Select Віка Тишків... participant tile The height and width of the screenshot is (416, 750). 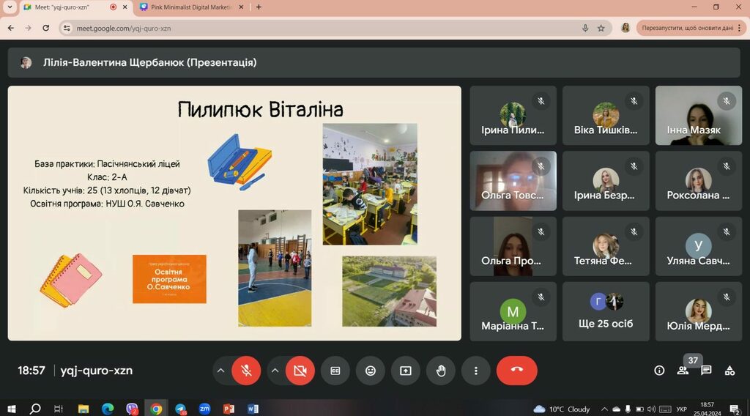[x=606, y=115]
